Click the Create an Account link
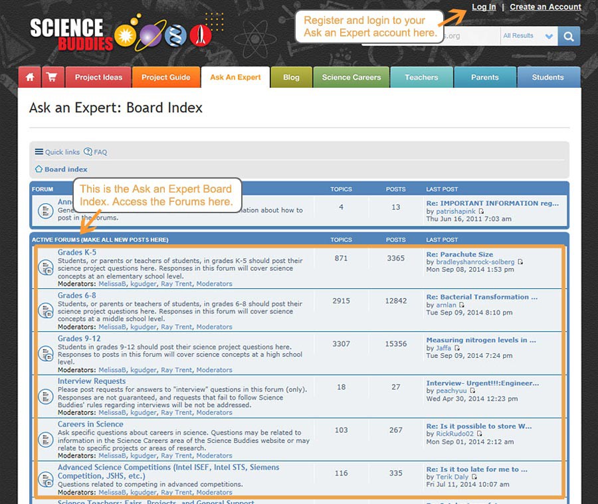Image resolution: width=598 pixels, height=504 pixels. tap(546, 7)
